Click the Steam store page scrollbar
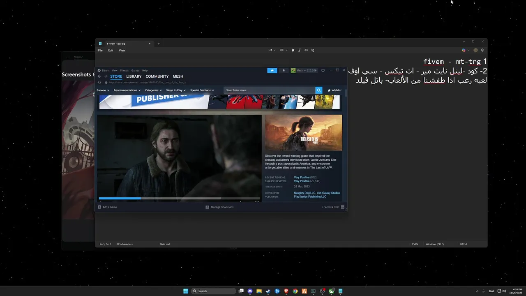The height and width of the screenshot is (296, 526). [x=346, y=93]
